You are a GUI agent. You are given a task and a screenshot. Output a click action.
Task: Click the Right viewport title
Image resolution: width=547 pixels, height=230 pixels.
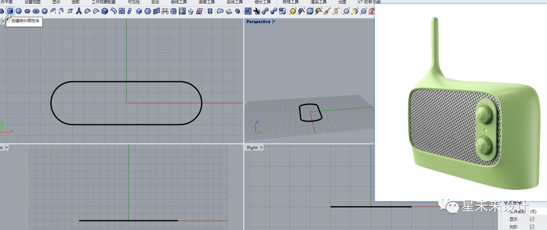[252, 148]
